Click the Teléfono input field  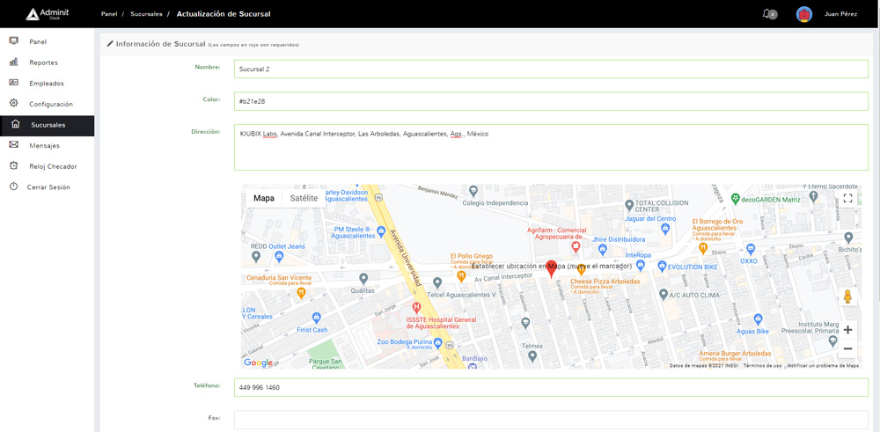(551, 387)
